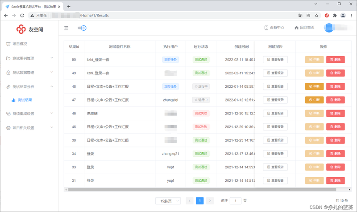Click the table horizontal scrollbar
The height and width of the screenshot is (212, 357).
pos(202,189)
